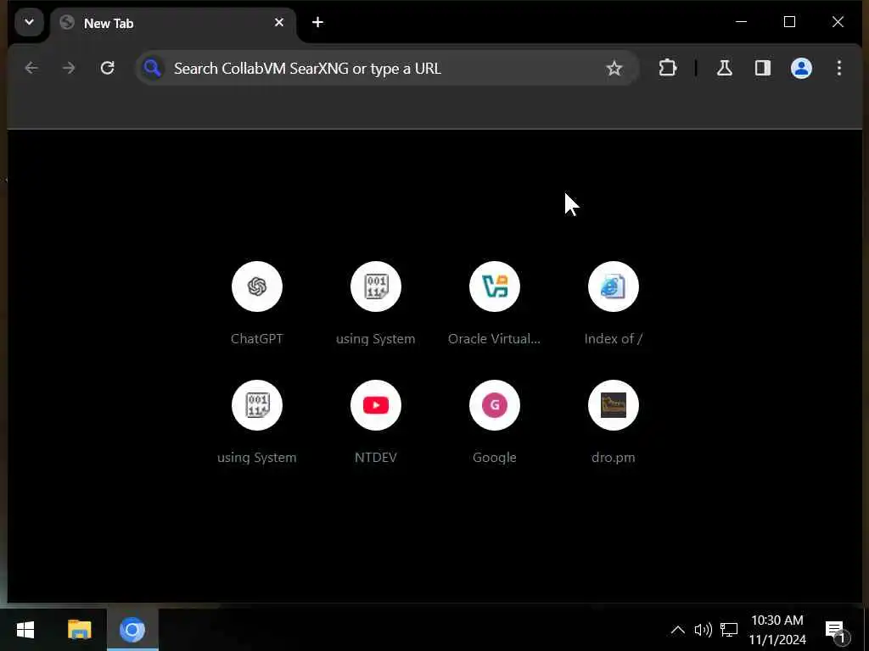Launch File Explorer from taskbar
The width and height of the screenshot is (869, 651).
pyautogui.click(x=79, y=630)
